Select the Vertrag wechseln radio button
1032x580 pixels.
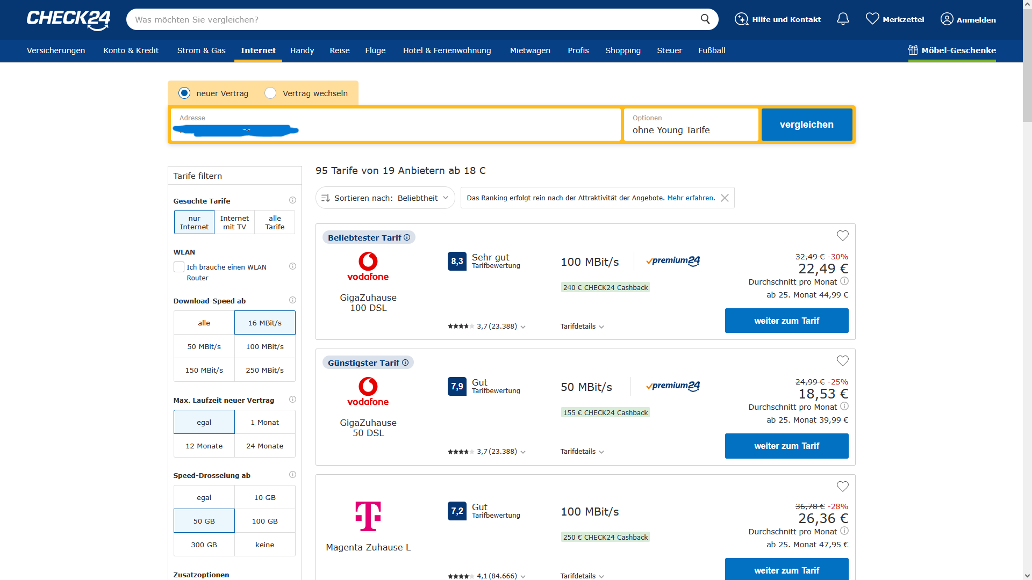click(270, 93)
